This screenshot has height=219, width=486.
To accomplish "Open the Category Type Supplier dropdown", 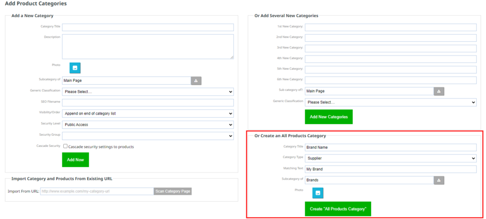I will (390, 158).
